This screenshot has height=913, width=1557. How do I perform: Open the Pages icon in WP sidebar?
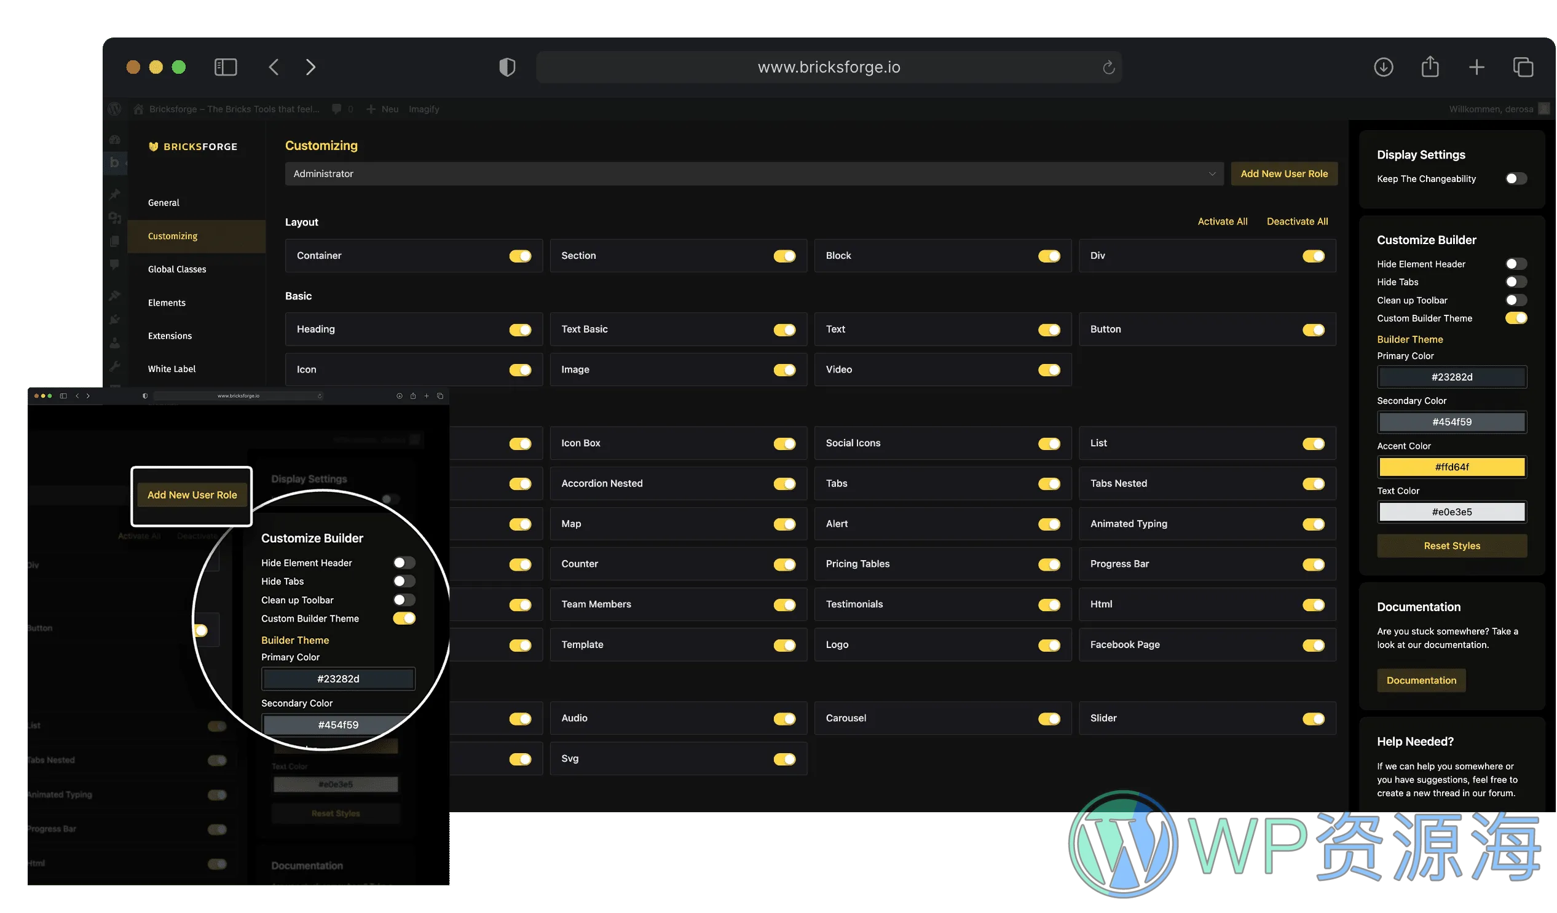[x=114, y=241]
